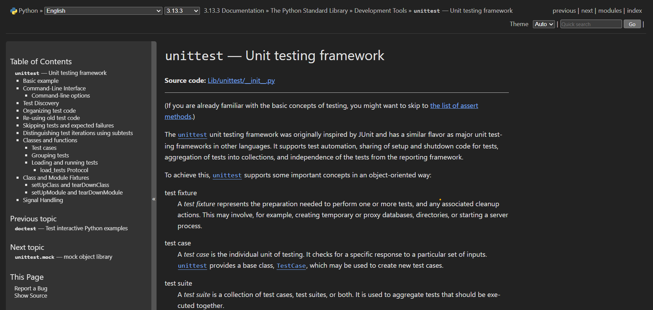Open the Theme Auto dropdown
This screenshot has height=310, width=653.
(x=544, y=24)
